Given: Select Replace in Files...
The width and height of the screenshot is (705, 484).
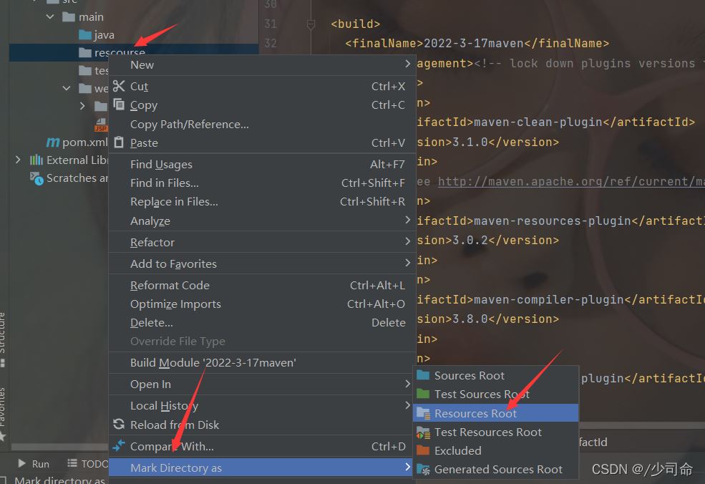Looking at the screenshot, I should point(262,201).
